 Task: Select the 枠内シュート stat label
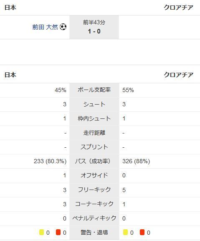(x=94, y=118)
